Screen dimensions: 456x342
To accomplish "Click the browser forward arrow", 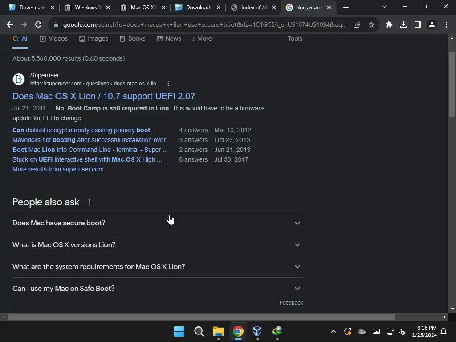I will 24,25.
